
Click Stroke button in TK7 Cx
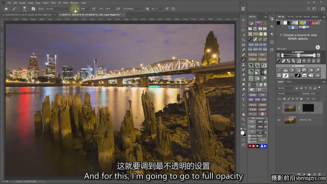pyautogui.click(x=253, y=95)
